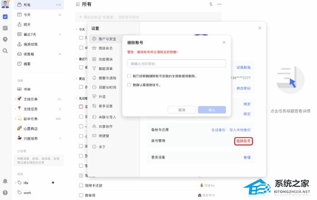The height and width of the screenshot is (200, 317).
Task: Click 确认 button in delete dialog
Action: pyautogui.click(x=211, y=110)
